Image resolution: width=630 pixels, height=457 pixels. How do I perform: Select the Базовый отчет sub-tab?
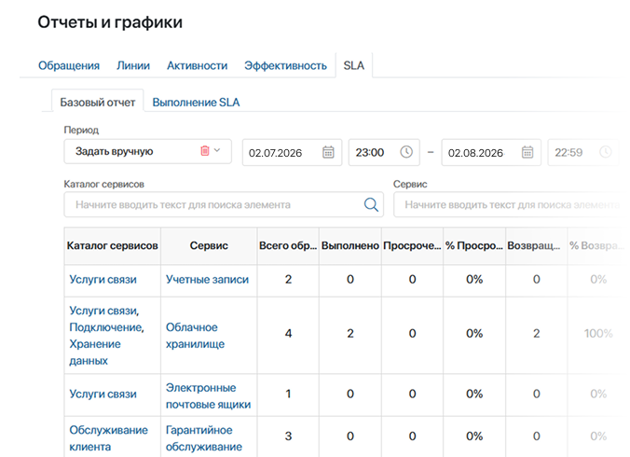97,103
